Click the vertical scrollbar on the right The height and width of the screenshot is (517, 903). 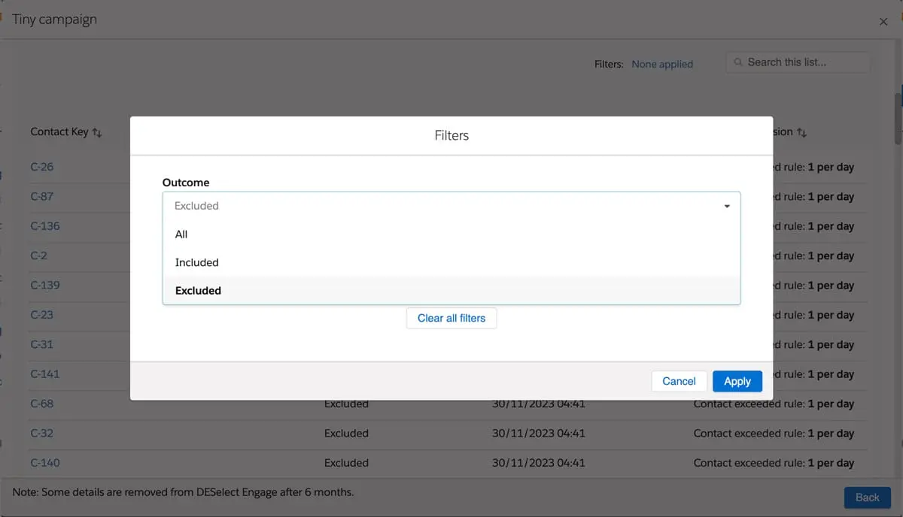(x=898, y=118)
